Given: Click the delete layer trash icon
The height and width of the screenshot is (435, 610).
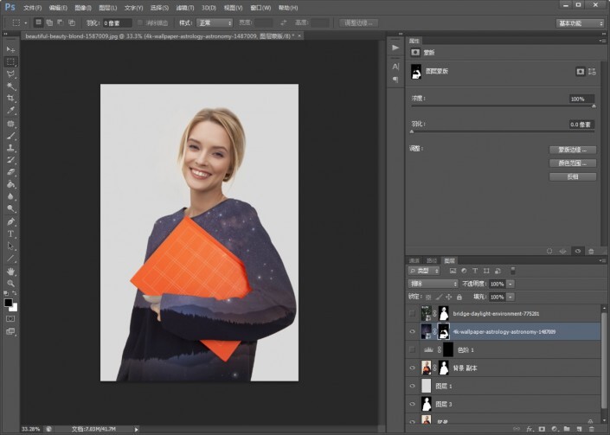Looking at the screenshot, I should pyautogui.click(x=592, y=427).
